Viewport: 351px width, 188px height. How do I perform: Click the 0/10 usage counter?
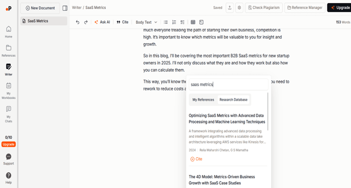click(x=8, y=137)
